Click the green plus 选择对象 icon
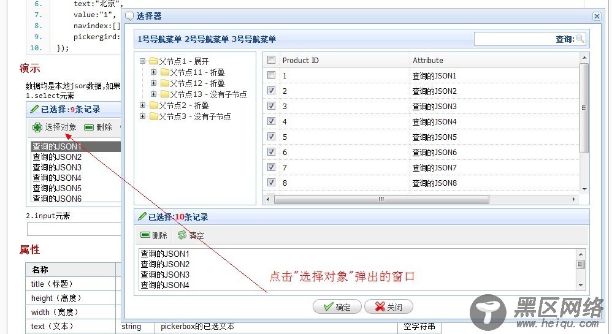 (37, 127)
